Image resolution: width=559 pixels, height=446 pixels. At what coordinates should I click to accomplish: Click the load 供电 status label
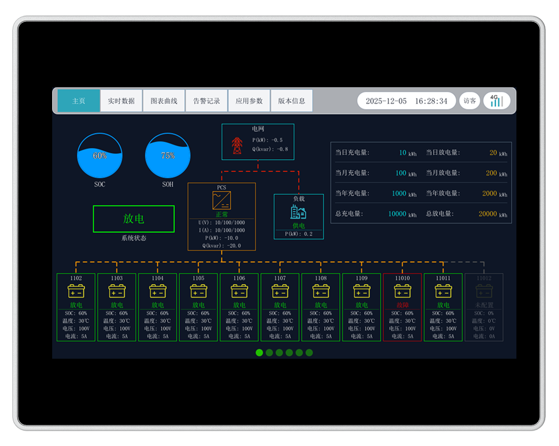[x=299, y=226]
